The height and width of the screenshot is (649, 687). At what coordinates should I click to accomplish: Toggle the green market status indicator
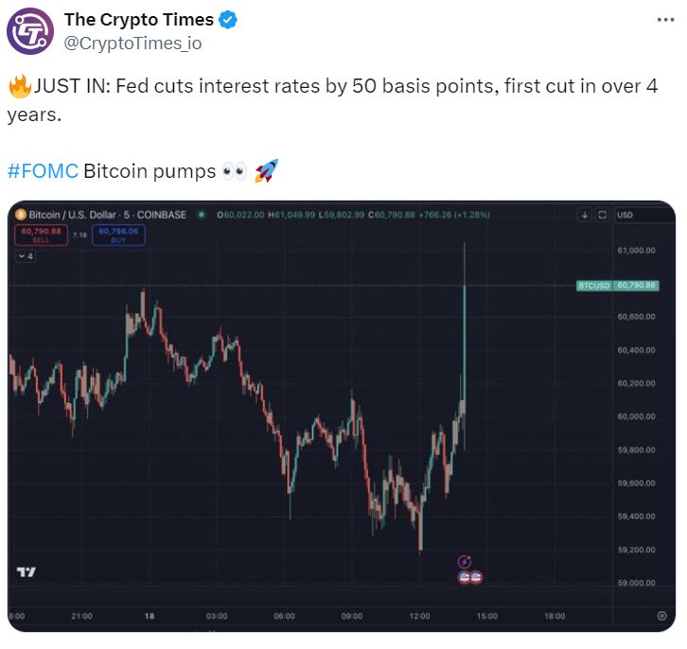click(201, 215)
